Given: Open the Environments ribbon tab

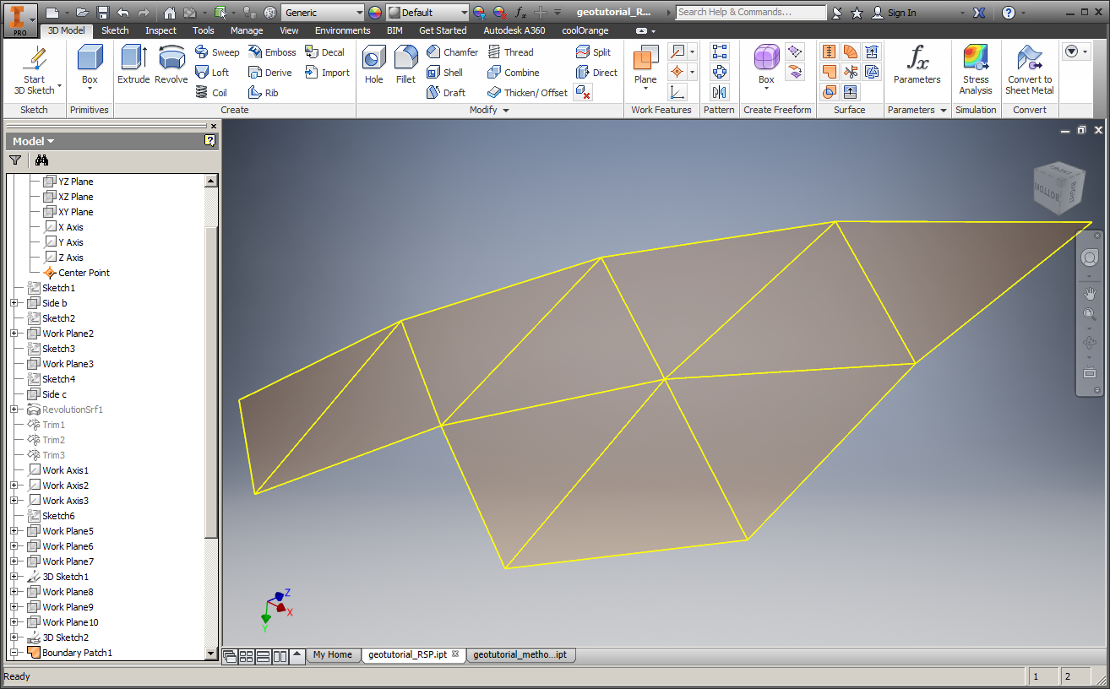Looking at the screenshot, I should [x=342, y=30].
